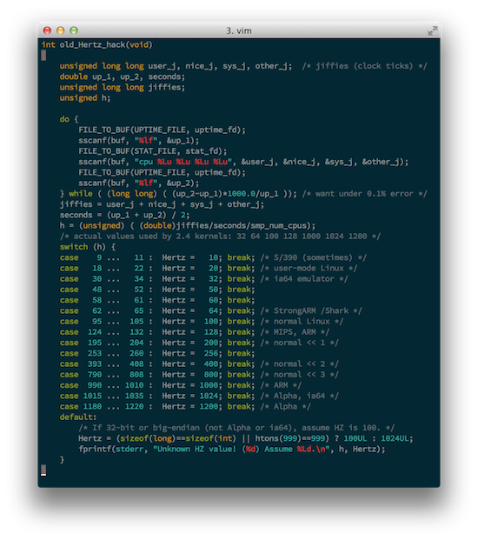Click the comment 'want under 0.1% error'

(364, 194)
